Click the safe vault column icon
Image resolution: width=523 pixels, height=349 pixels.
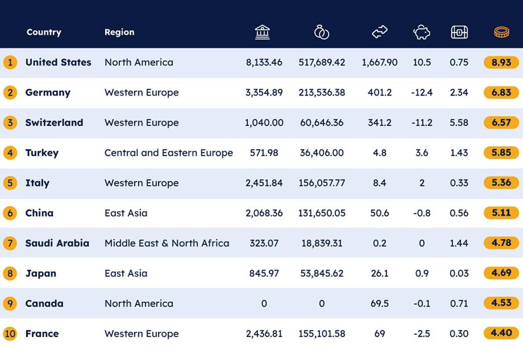[459, 32]
